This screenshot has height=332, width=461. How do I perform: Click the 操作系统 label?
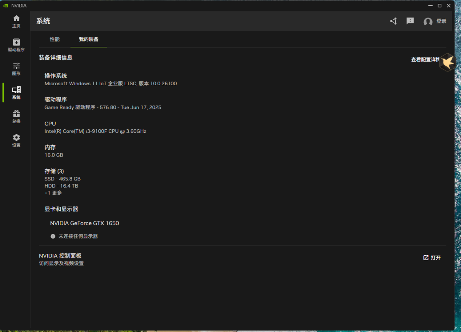pos(56,76)
